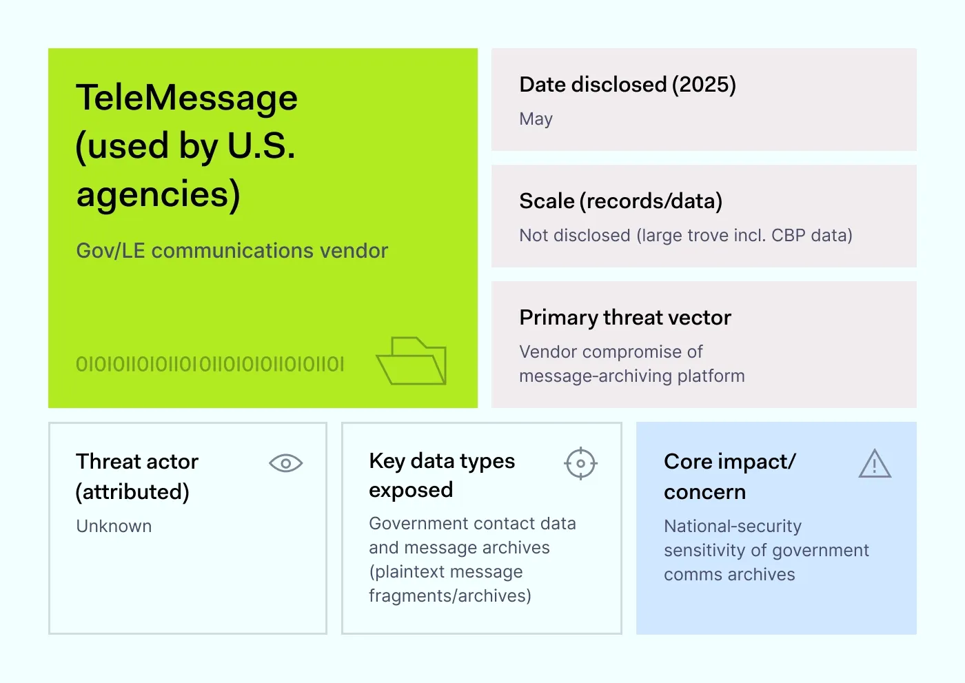Screen dimensions: 965x683
Task: Click the Gov/LE communications vendor subtitle
Action: pos(232,251)
